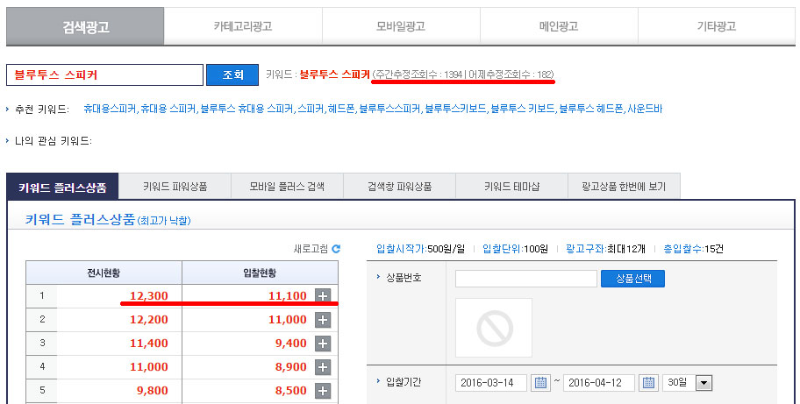Click the 전시현황 column header
The height and width of the screenshot is (404, 800).
(x=104, y=273)
